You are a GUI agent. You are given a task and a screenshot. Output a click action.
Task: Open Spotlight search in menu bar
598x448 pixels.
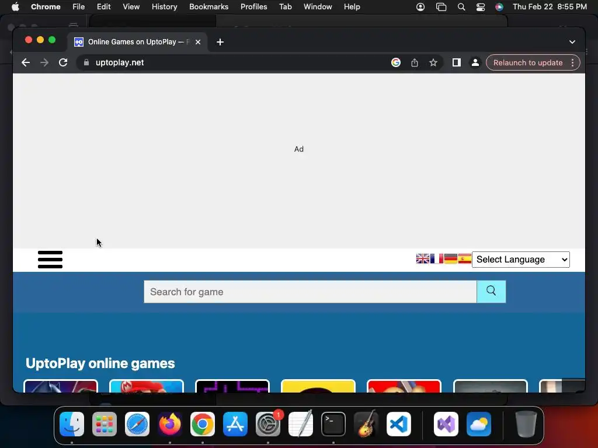pyautogui.click(x=461, y=7)
